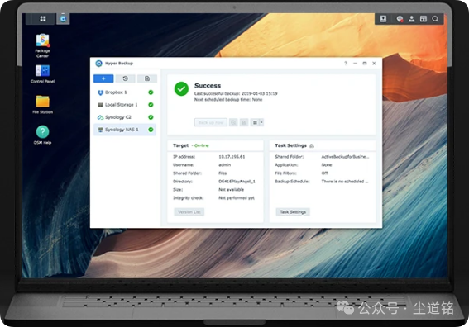Screen dimensions: 469x327
Task: Click the green status check beside Synology NAS 1
Action: pos(151,130)
